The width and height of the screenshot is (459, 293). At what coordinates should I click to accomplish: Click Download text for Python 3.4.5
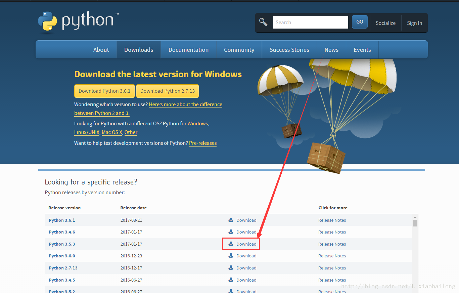(246, 280)
